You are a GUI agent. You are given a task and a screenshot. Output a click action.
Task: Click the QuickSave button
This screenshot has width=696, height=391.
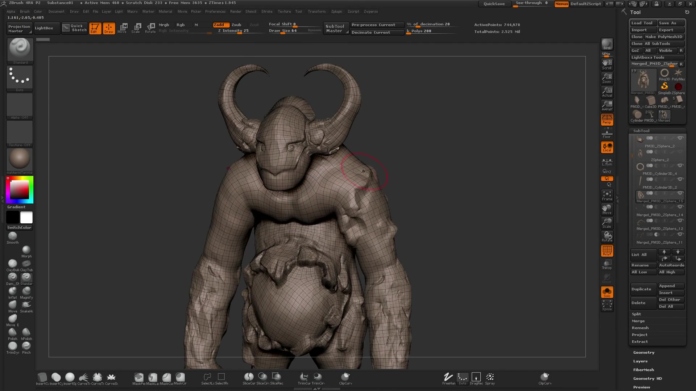[x=494, y=4]
